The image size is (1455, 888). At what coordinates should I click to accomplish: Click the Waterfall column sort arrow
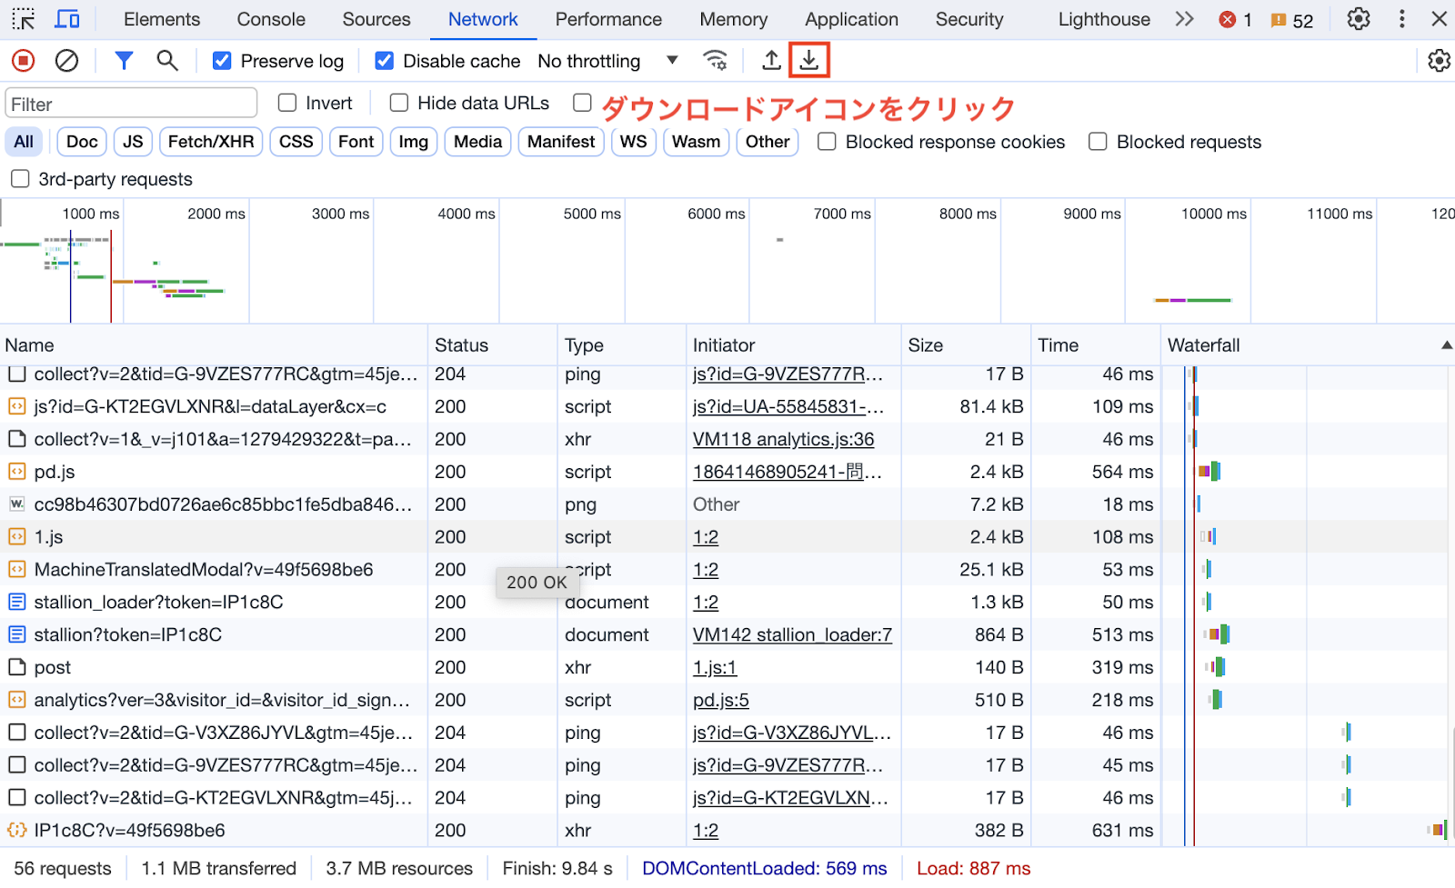pyautogui.click(x=1446, y=345)
